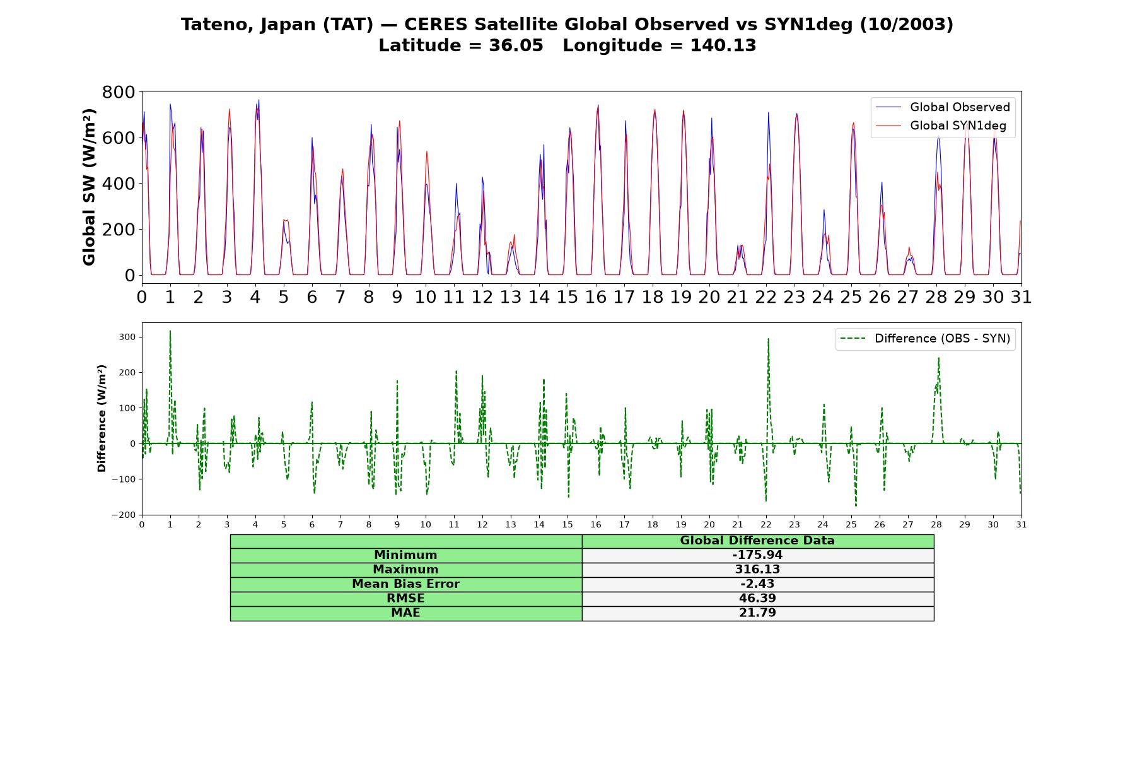Click the Global SW (W/m²) axis label

point(89,187)
